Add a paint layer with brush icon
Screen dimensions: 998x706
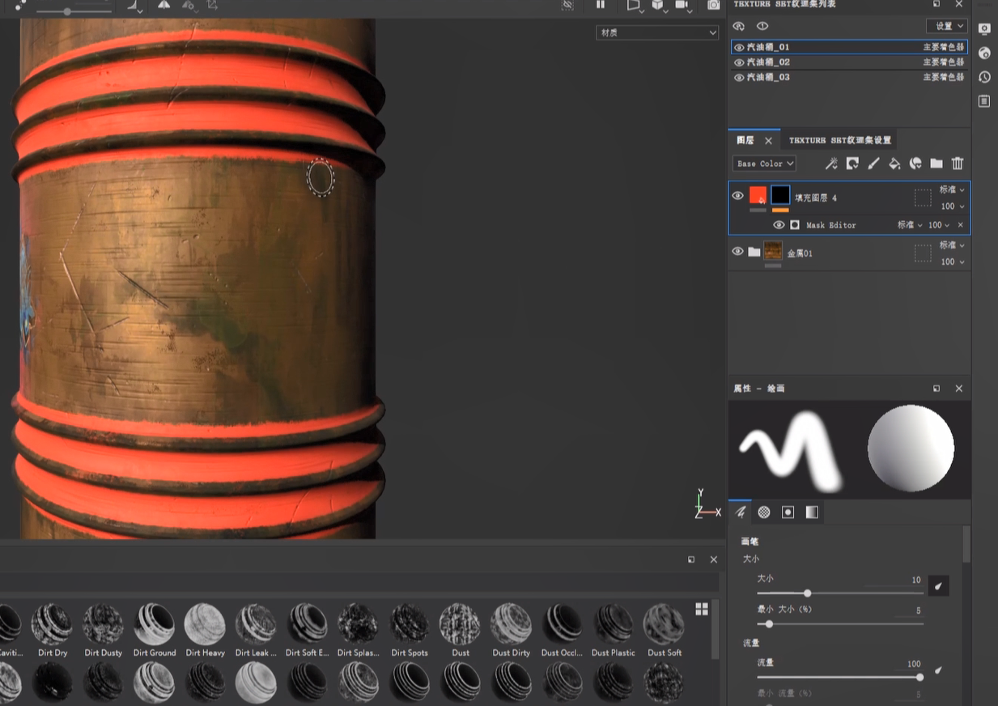pos(873,164)
